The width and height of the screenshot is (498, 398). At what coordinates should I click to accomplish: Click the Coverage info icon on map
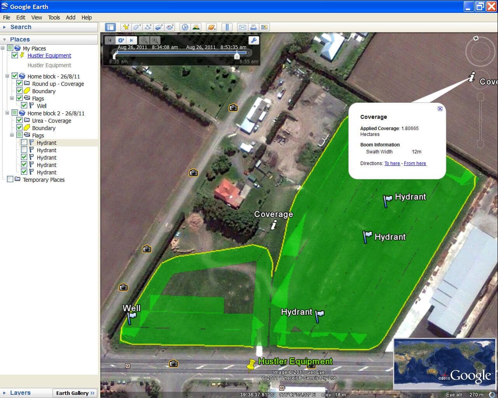(274, 224)
